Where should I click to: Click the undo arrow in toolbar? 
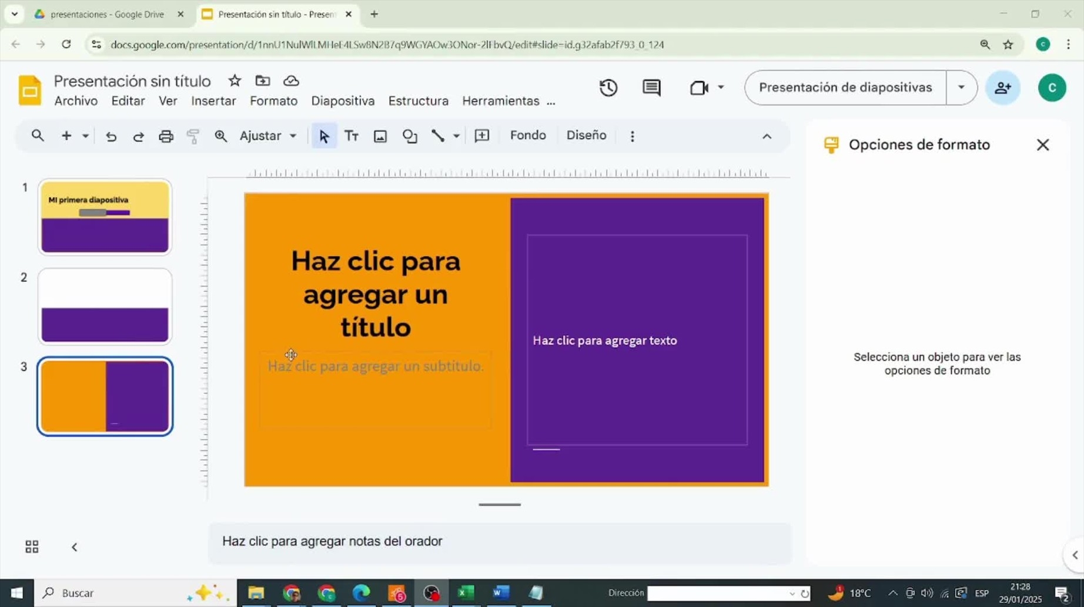click(x=111, y=136)
